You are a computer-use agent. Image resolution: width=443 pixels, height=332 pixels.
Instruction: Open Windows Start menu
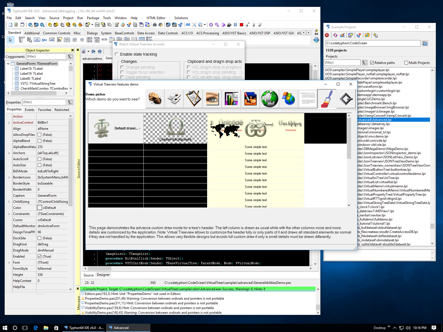click(x=5, y=328)
